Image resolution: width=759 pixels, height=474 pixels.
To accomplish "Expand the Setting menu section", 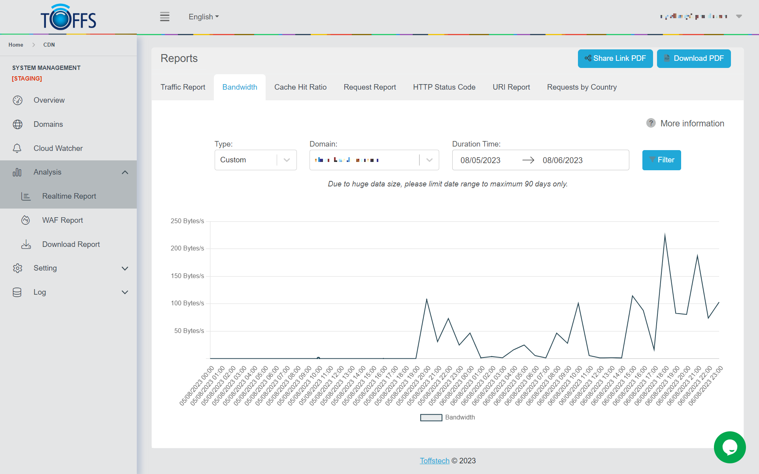I will 125,268.
